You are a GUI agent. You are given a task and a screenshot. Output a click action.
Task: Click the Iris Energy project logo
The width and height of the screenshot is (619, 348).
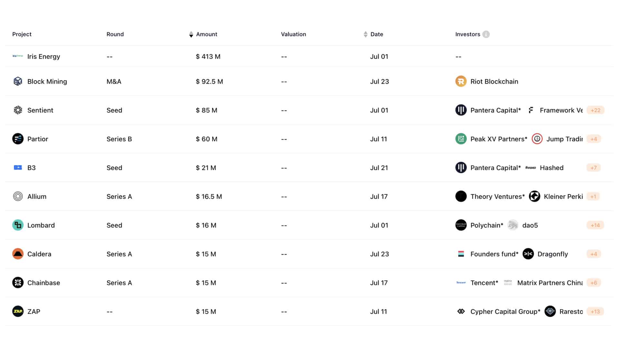tap(18, 56)
